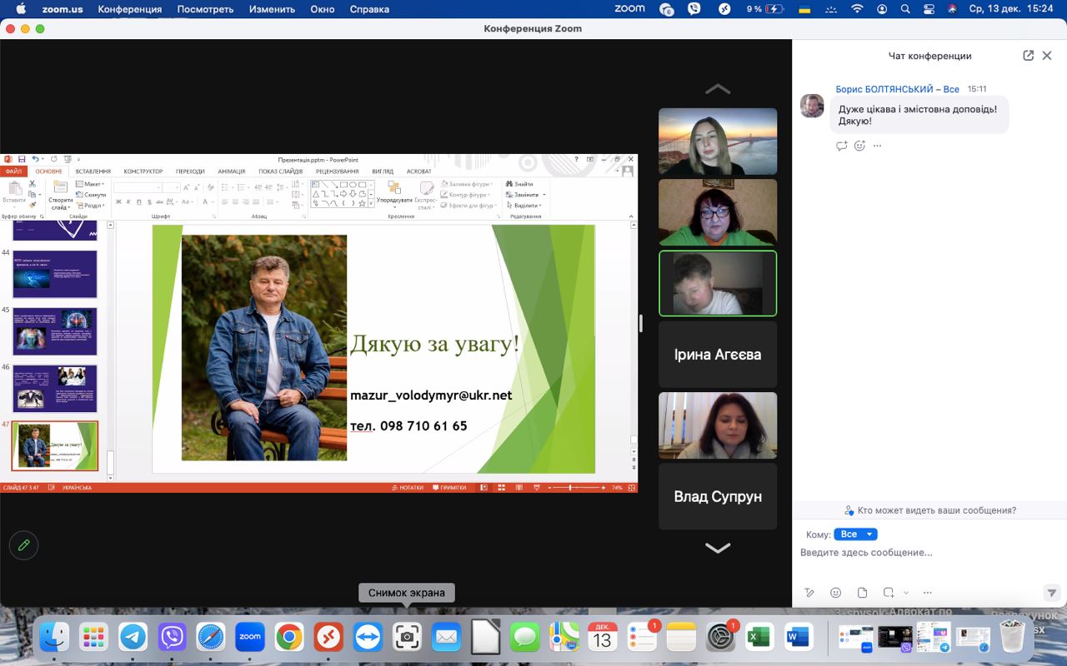Attach a file using chat file icon
1067x666 pixels.
click(x=862, y=593)
